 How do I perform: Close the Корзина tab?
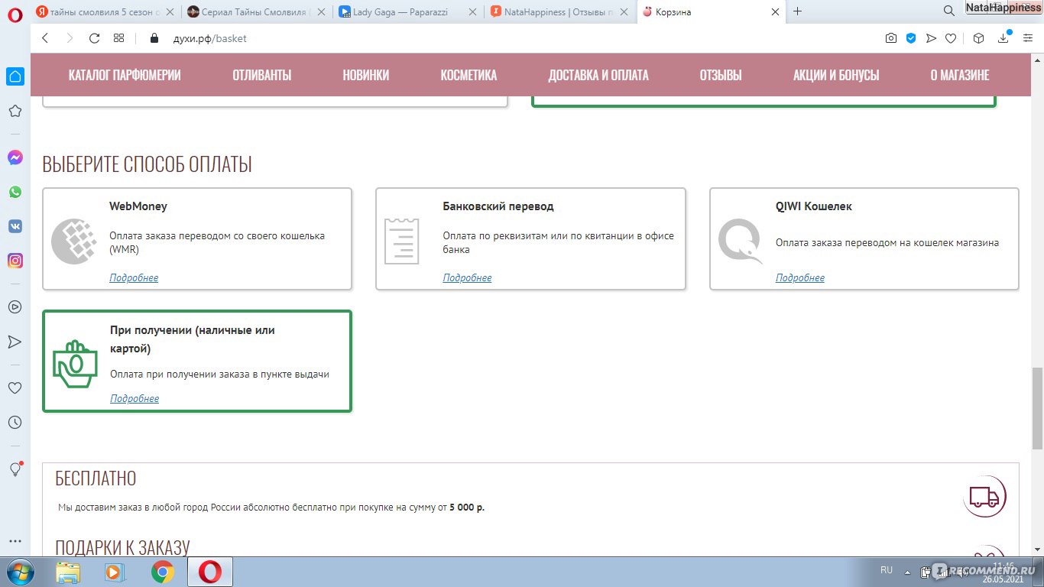[x=775, y=11]
